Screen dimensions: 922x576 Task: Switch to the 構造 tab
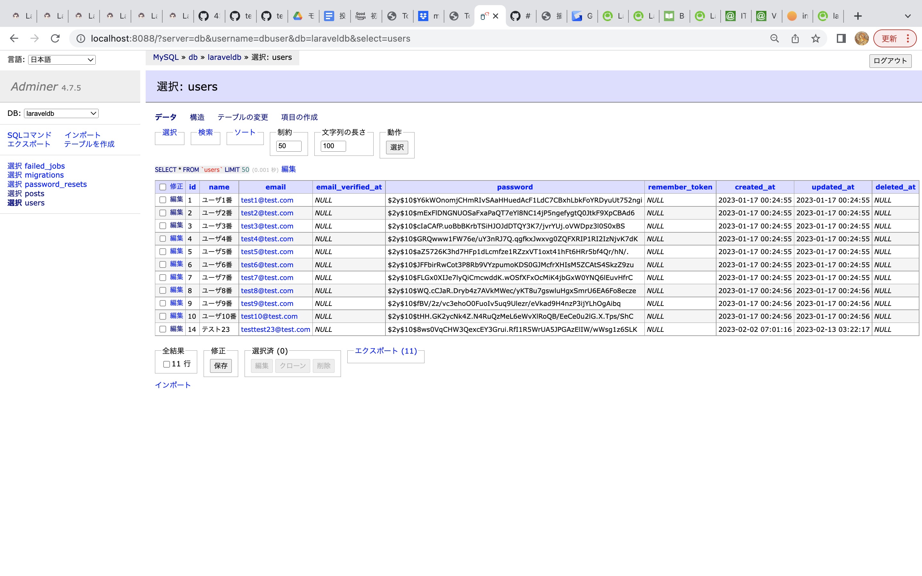pyautogui.click(x=197, y=117)
